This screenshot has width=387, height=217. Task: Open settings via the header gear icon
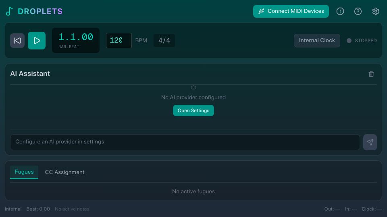(375, 11)
